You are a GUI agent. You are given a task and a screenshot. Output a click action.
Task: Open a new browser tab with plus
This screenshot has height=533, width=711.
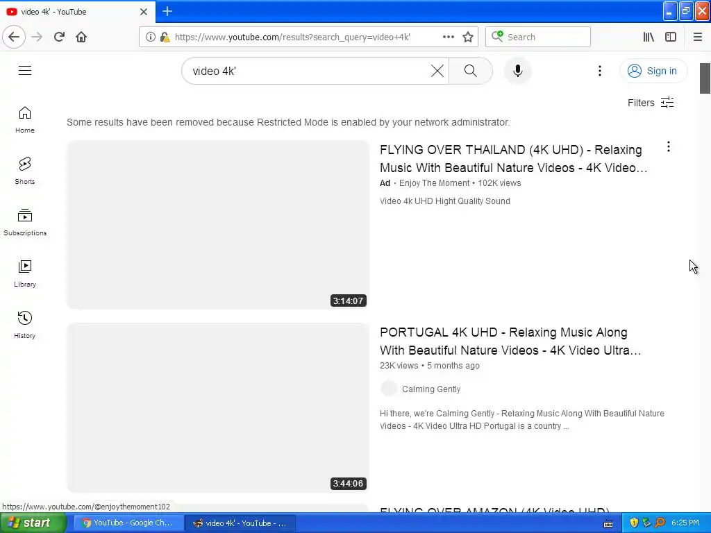(167, 11)
